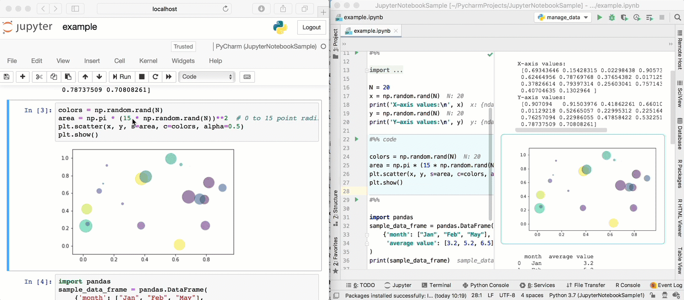Click the Safari share icon
This screenshot has height=300, width=684.
[x=283, y=9]
